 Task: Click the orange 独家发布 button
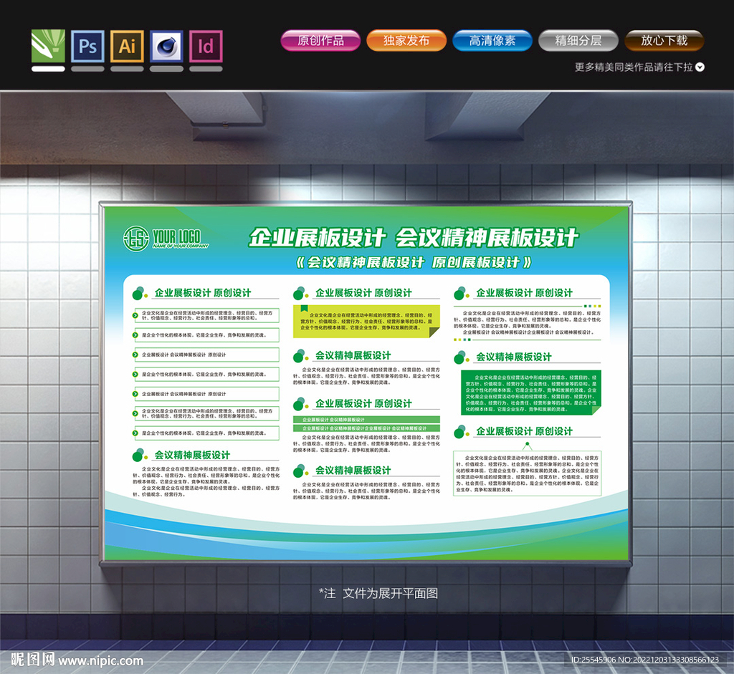click(x=406, y=41)
